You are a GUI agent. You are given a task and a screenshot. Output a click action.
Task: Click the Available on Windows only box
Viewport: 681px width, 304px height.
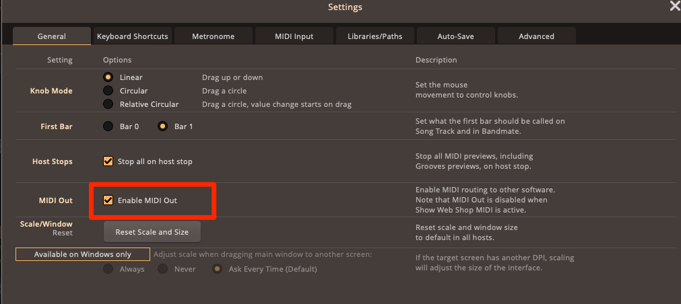(83, 254)
